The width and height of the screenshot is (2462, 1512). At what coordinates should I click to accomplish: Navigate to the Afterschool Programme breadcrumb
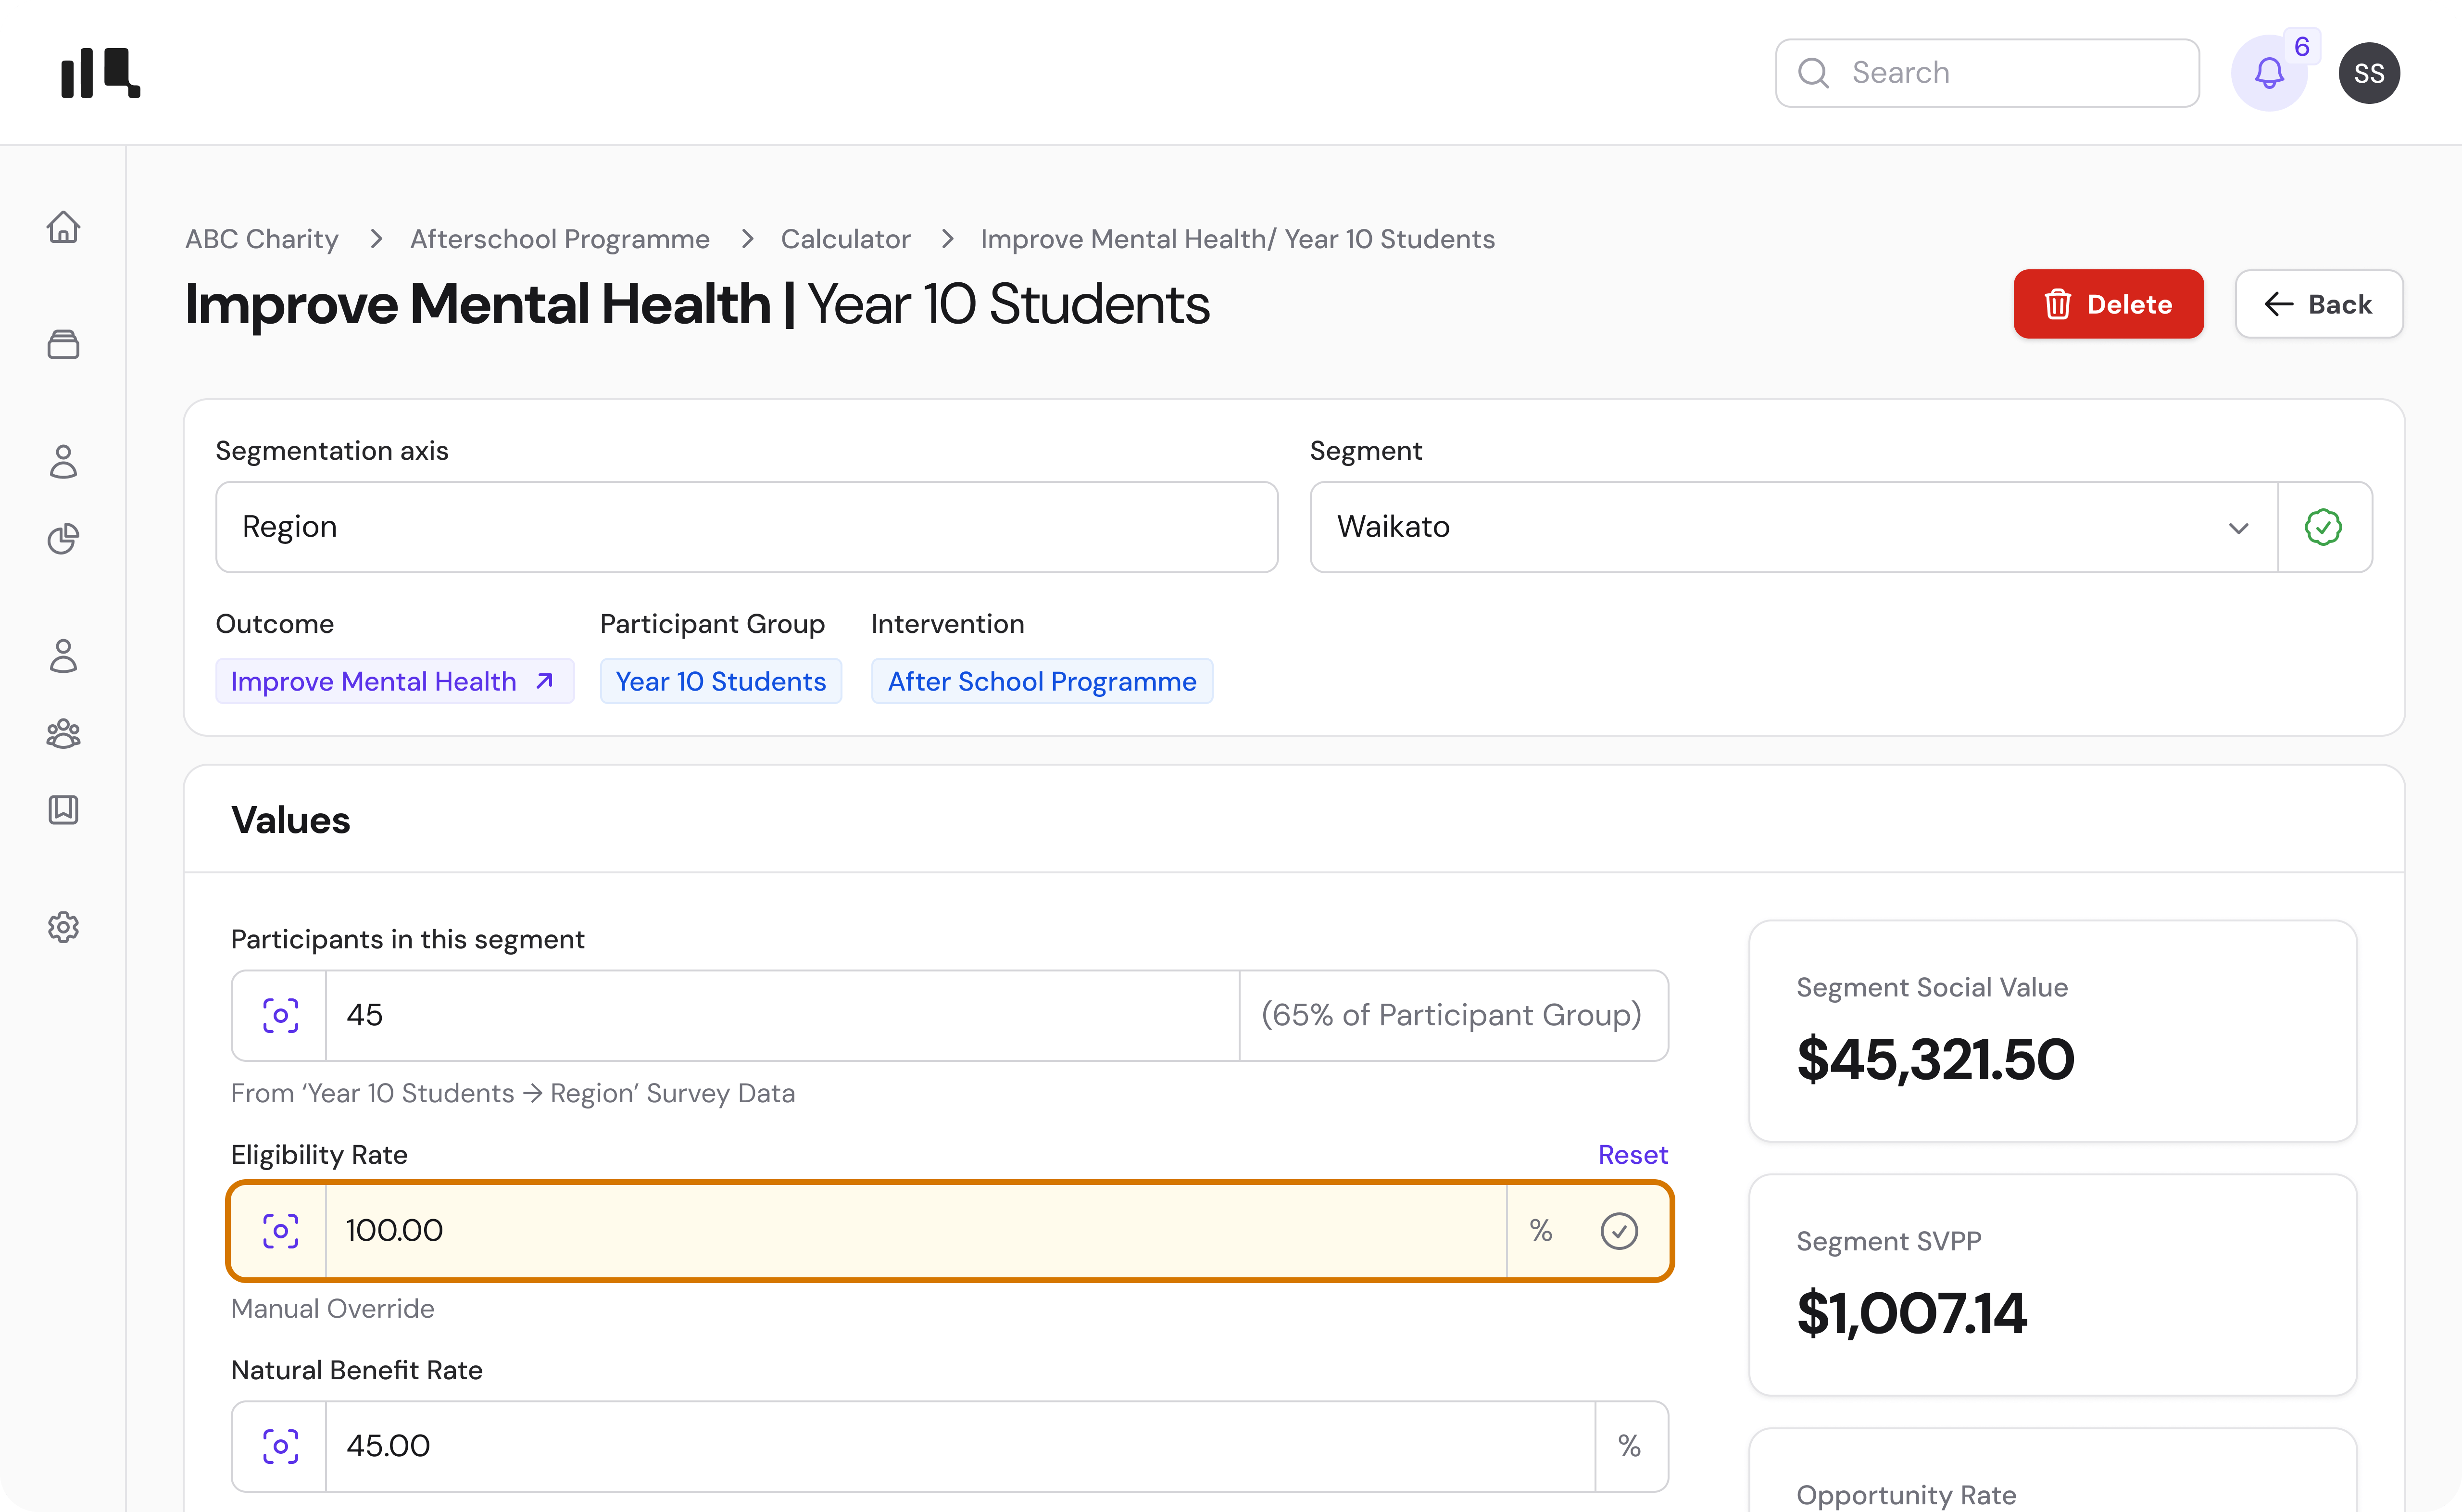click(560, 239)
